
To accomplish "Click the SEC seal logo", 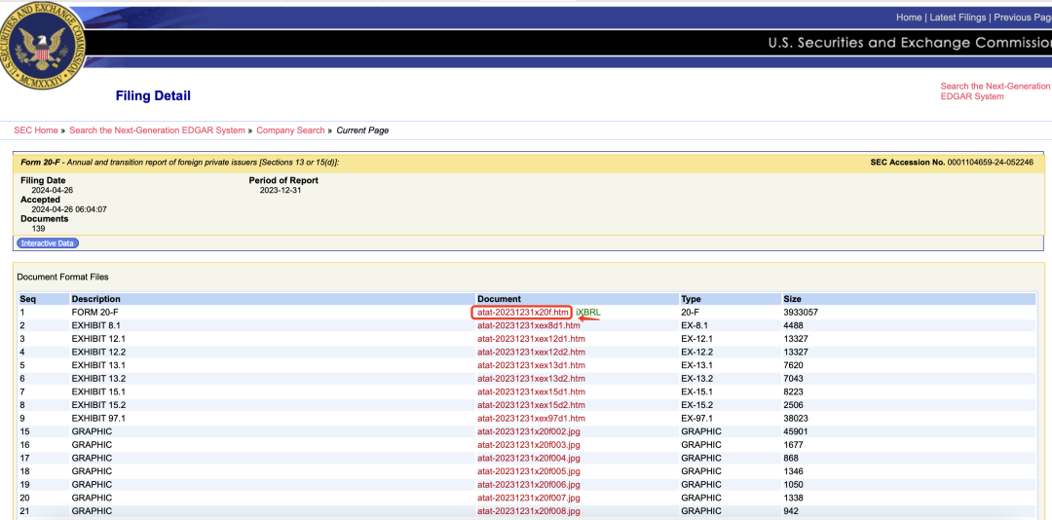I will tap(45, 45).
